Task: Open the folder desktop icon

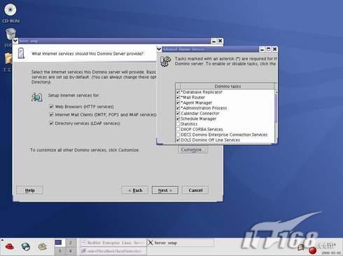Action: [x=8, y=59]
